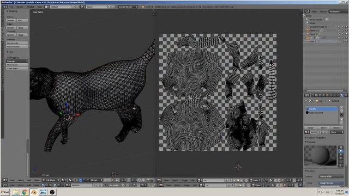Switch to the Material properties tab icon
349x196 pixels.
click(342, 95)
